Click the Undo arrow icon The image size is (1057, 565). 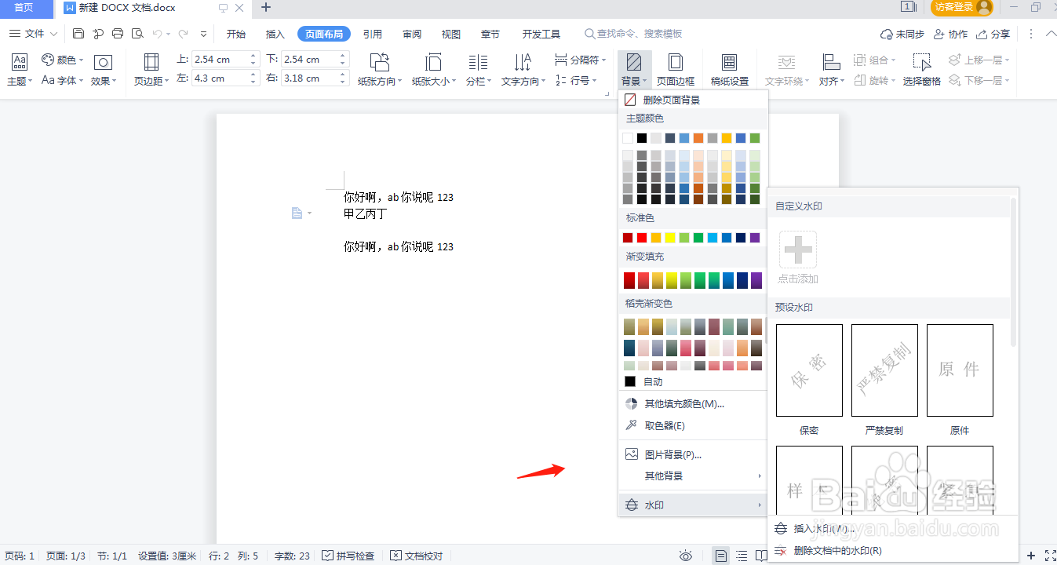[158, 34]
